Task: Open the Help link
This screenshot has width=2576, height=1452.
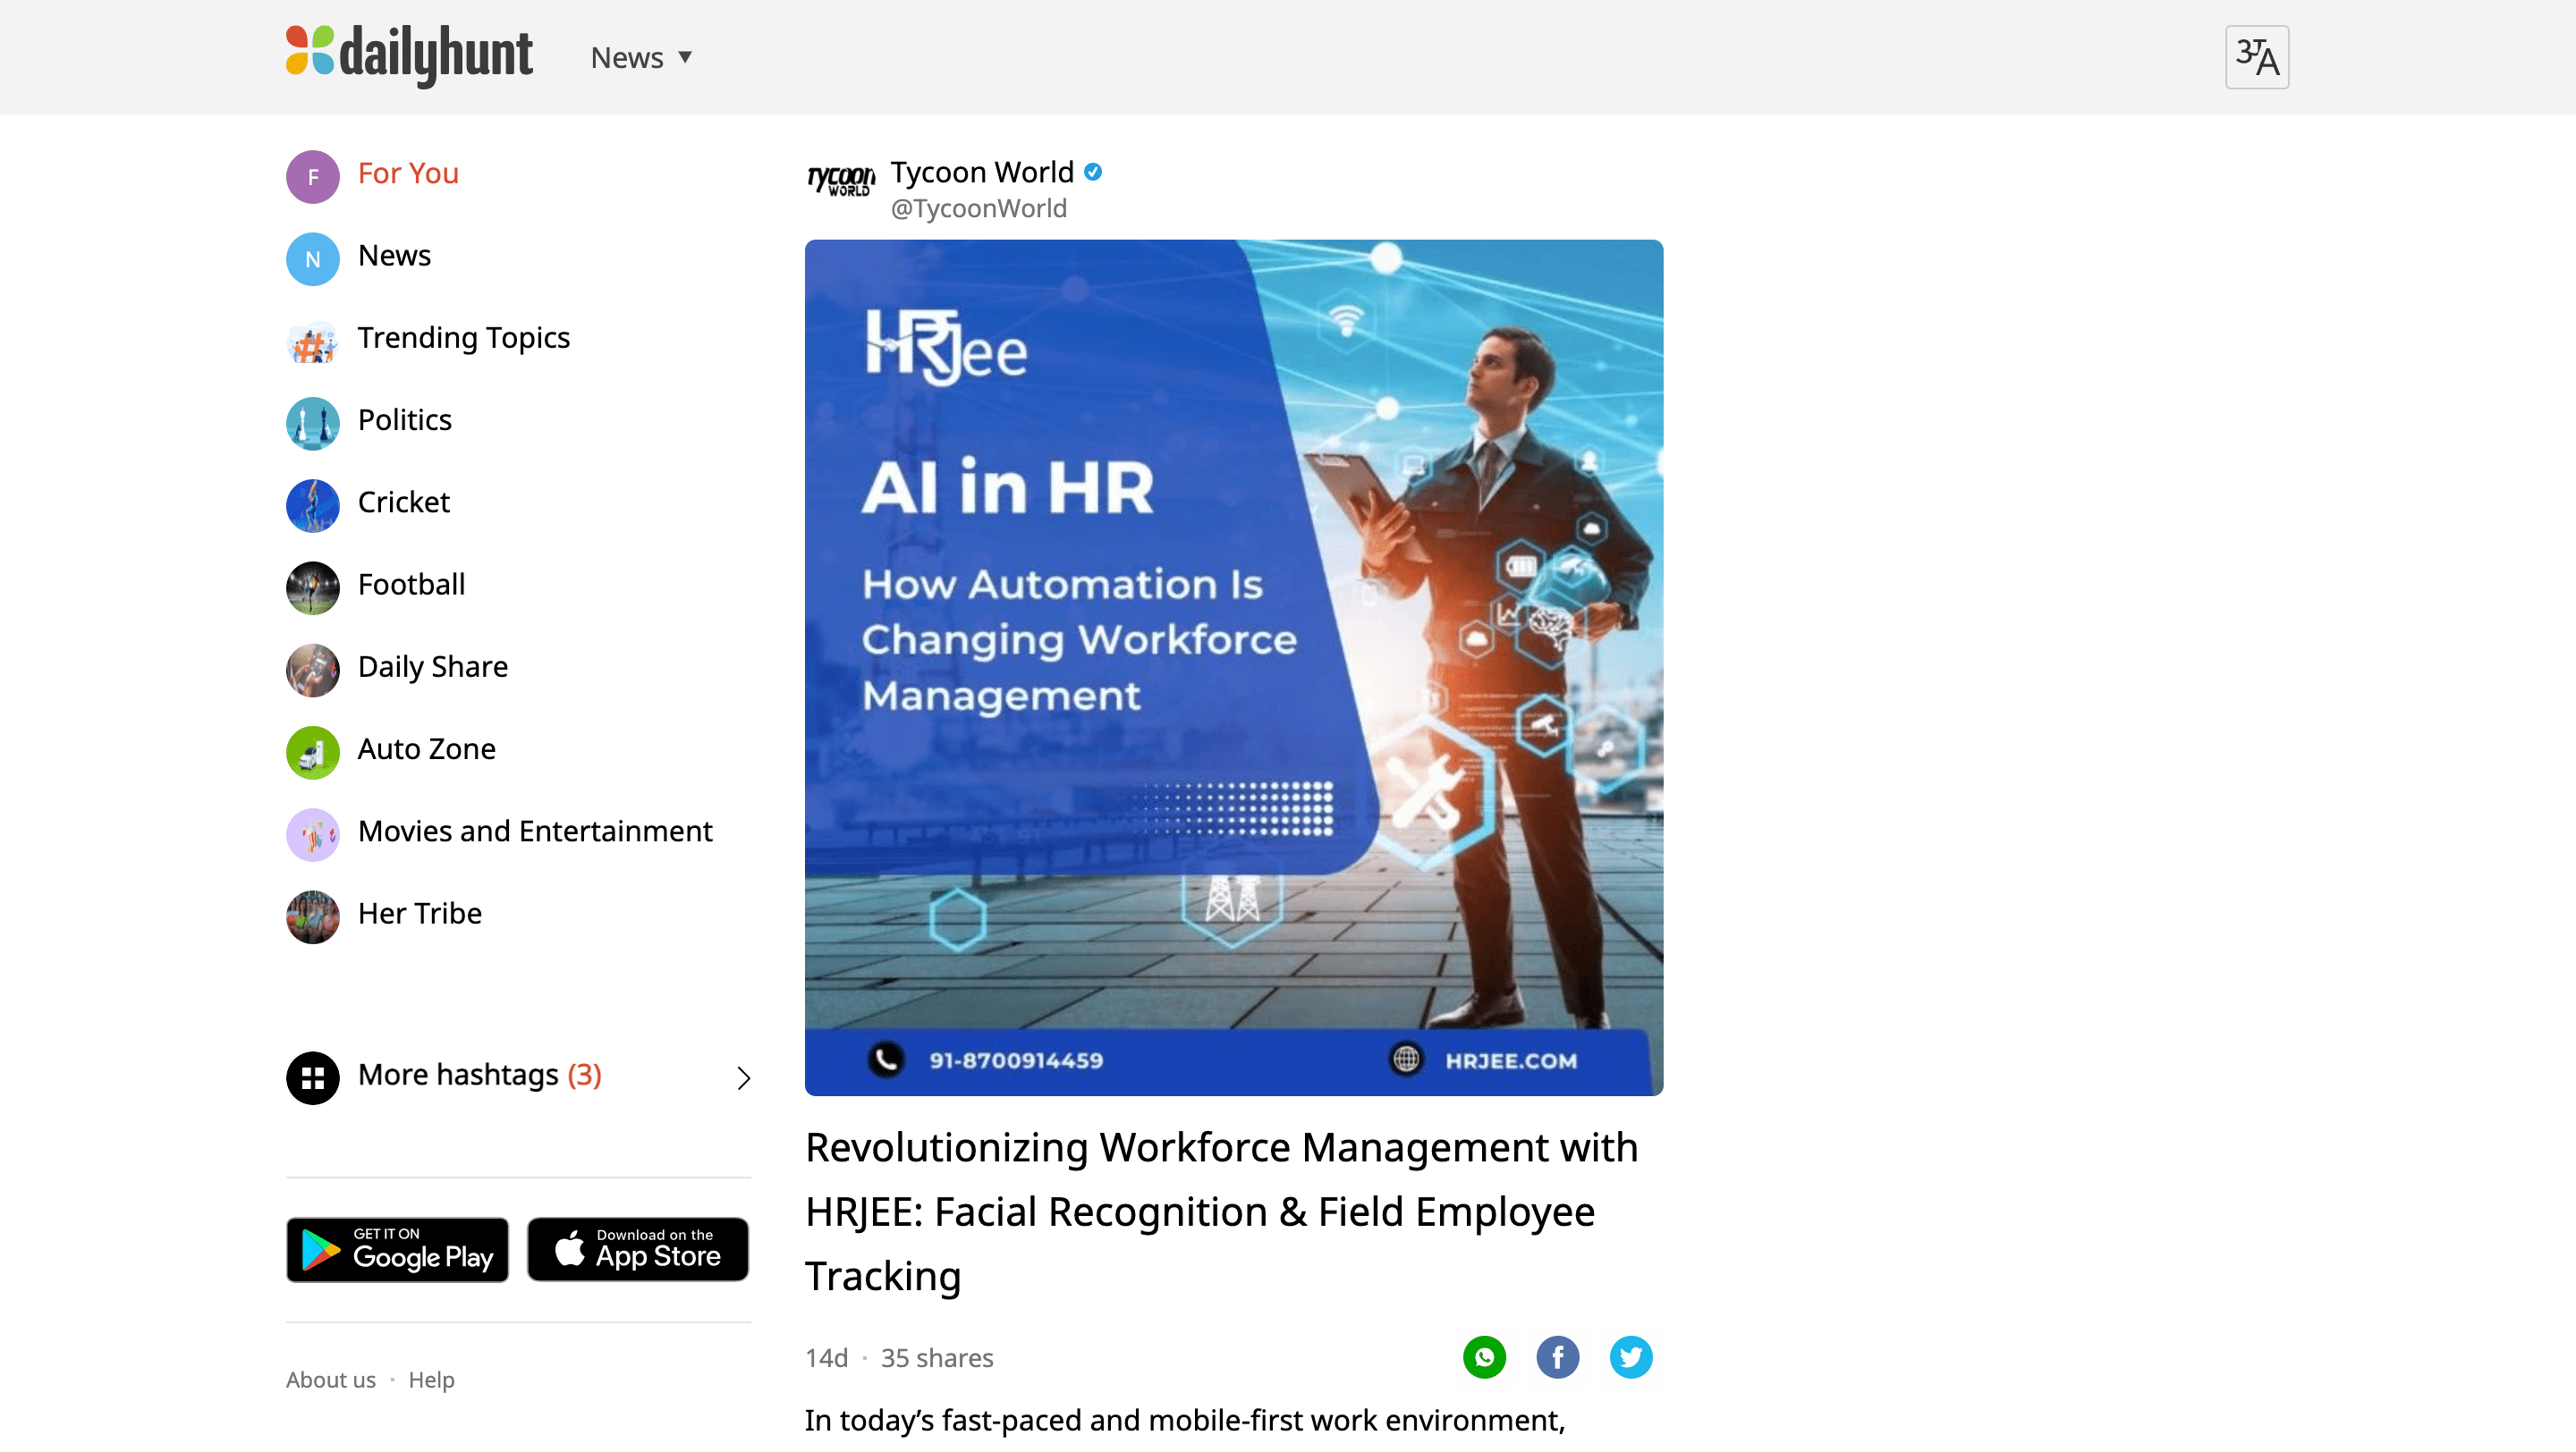Action: coord(431,1379)
